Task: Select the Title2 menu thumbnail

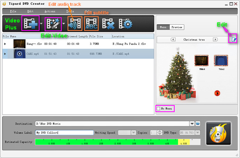Action: pos(221,61)
